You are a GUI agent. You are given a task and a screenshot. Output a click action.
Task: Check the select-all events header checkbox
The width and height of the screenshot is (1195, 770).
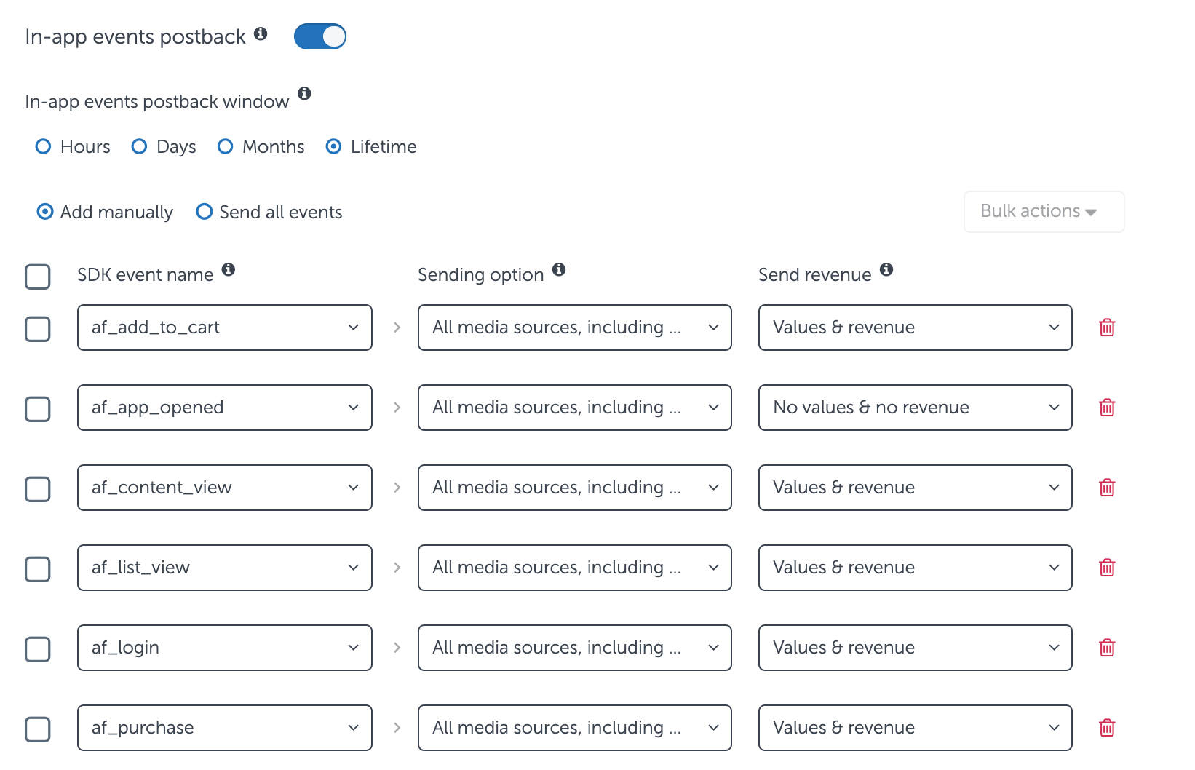pyautogui.click(x=38, y=277)
